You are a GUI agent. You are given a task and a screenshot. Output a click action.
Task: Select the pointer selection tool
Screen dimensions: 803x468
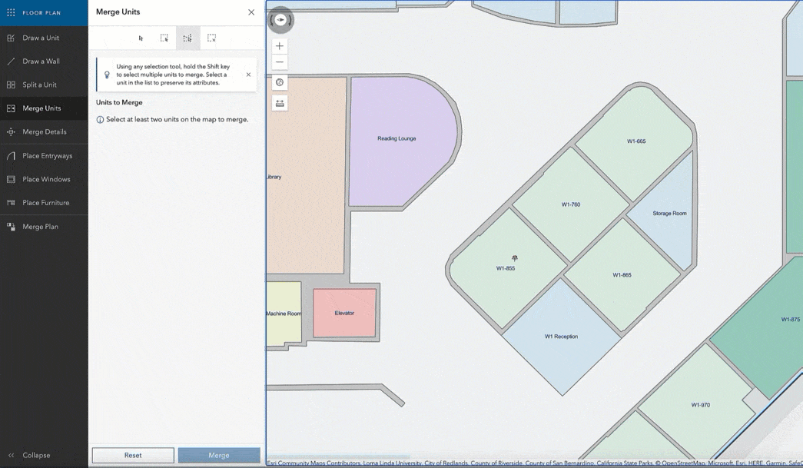(x=141, y=37)
